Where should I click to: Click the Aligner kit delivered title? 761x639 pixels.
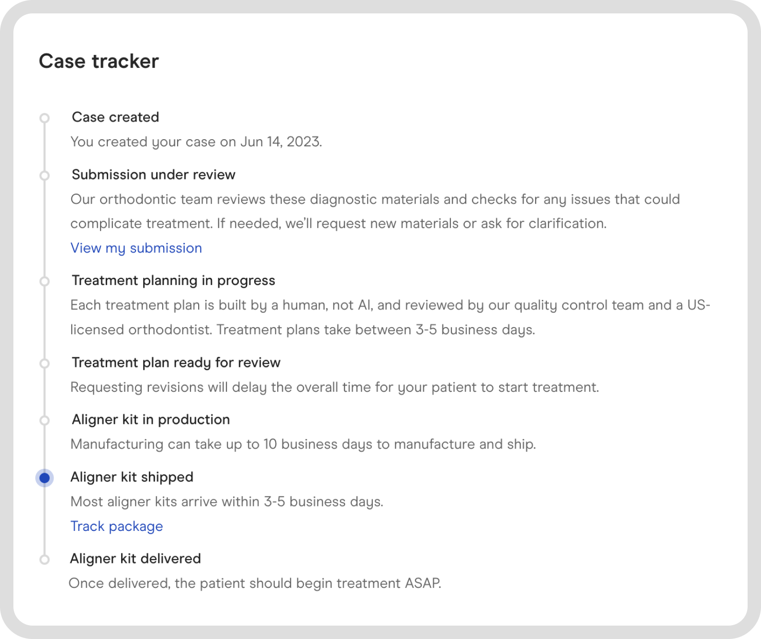(x=135, y=559)
